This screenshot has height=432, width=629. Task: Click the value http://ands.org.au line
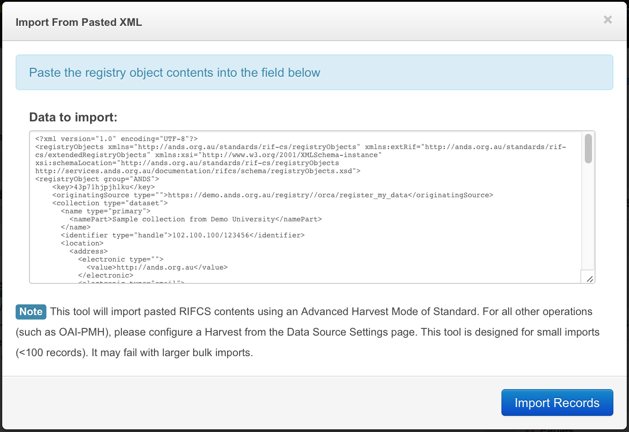157,267
